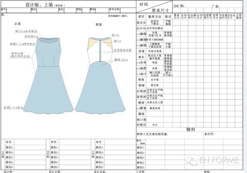247x173 pixels.
Task: Select the 袖长 row label in measurement table
Action: pyautogui.click(x=140, y=57)
